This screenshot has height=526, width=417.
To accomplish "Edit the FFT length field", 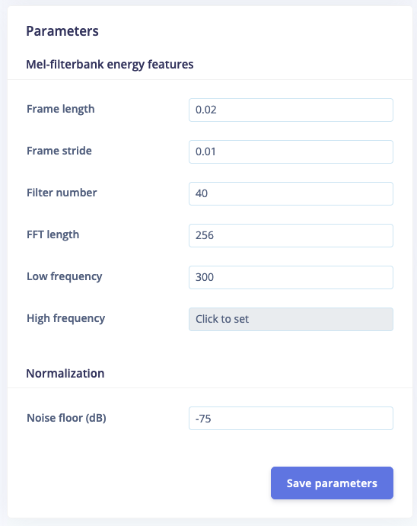I will click(x=291, y=235).
